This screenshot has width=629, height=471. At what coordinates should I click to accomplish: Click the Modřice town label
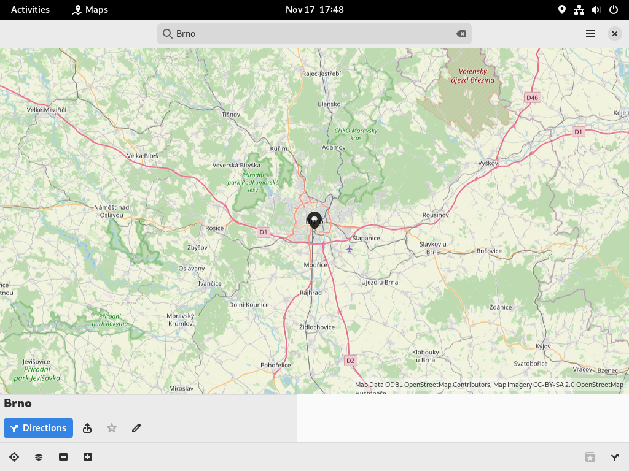[315, 265]
